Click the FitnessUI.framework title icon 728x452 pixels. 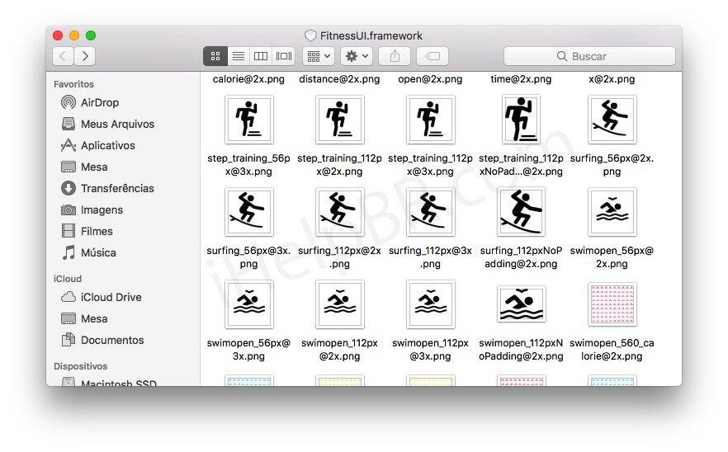pyautogui.click(x=310, y=35)
